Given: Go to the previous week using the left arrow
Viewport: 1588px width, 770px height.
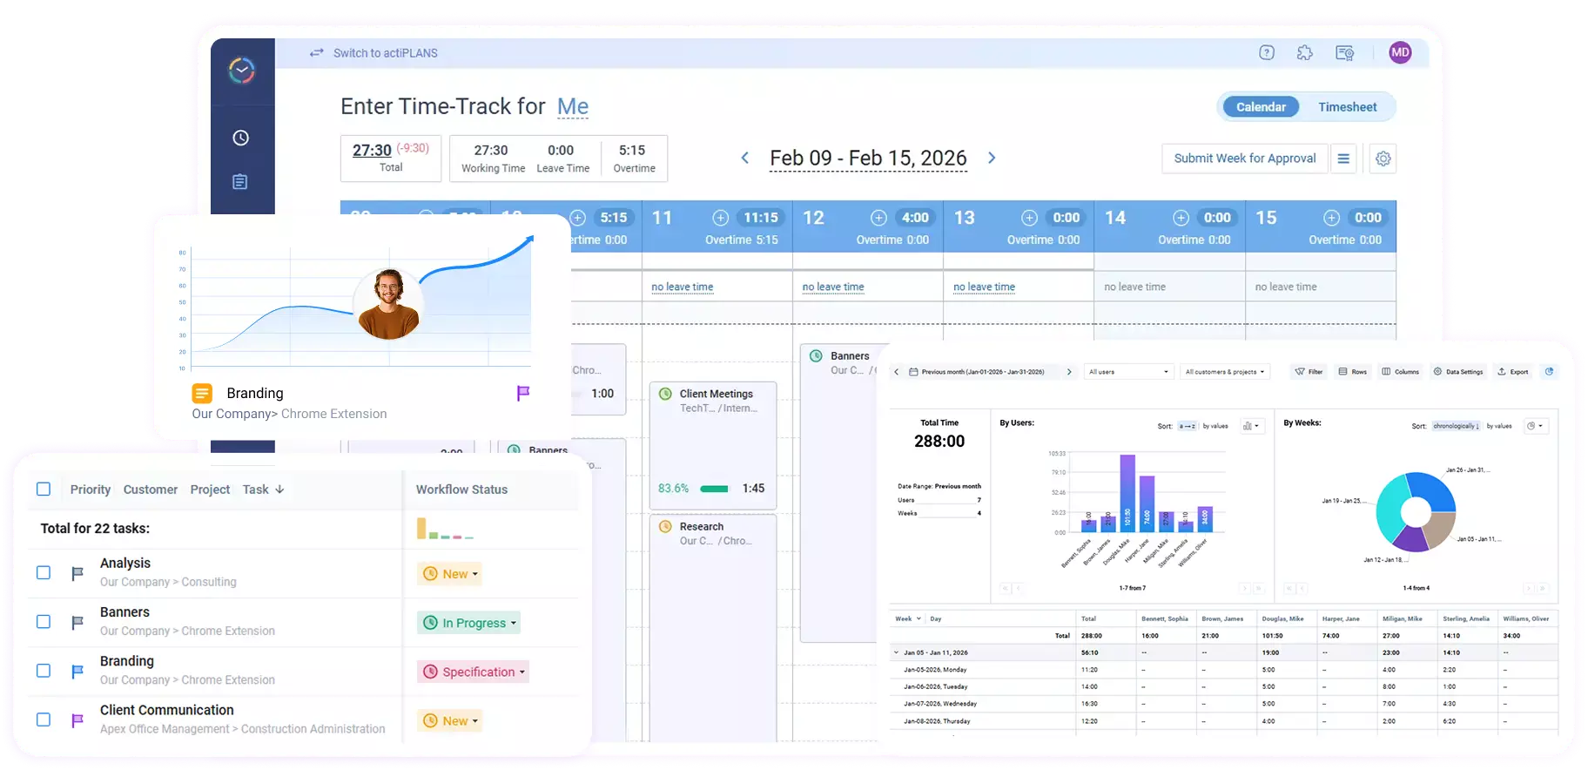Looking at the screenshot, I should [745, 158].
